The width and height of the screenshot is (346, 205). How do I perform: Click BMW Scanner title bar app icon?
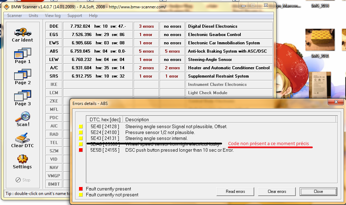[x=7, y=7]
